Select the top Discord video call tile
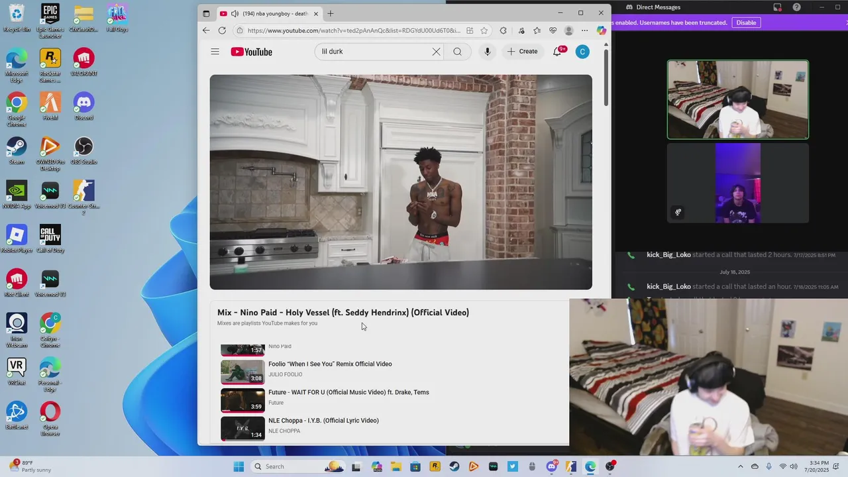 coord(737,100)
